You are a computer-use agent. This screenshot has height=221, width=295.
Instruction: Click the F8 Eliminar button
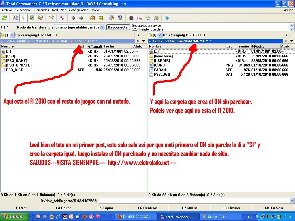pyautogui.click(x=231, y=208)
